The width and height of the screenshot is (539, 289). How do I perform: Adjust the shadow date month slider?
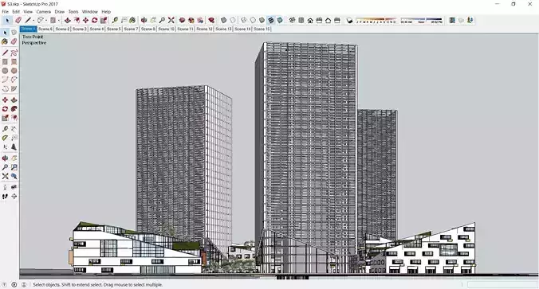[376, 20]
